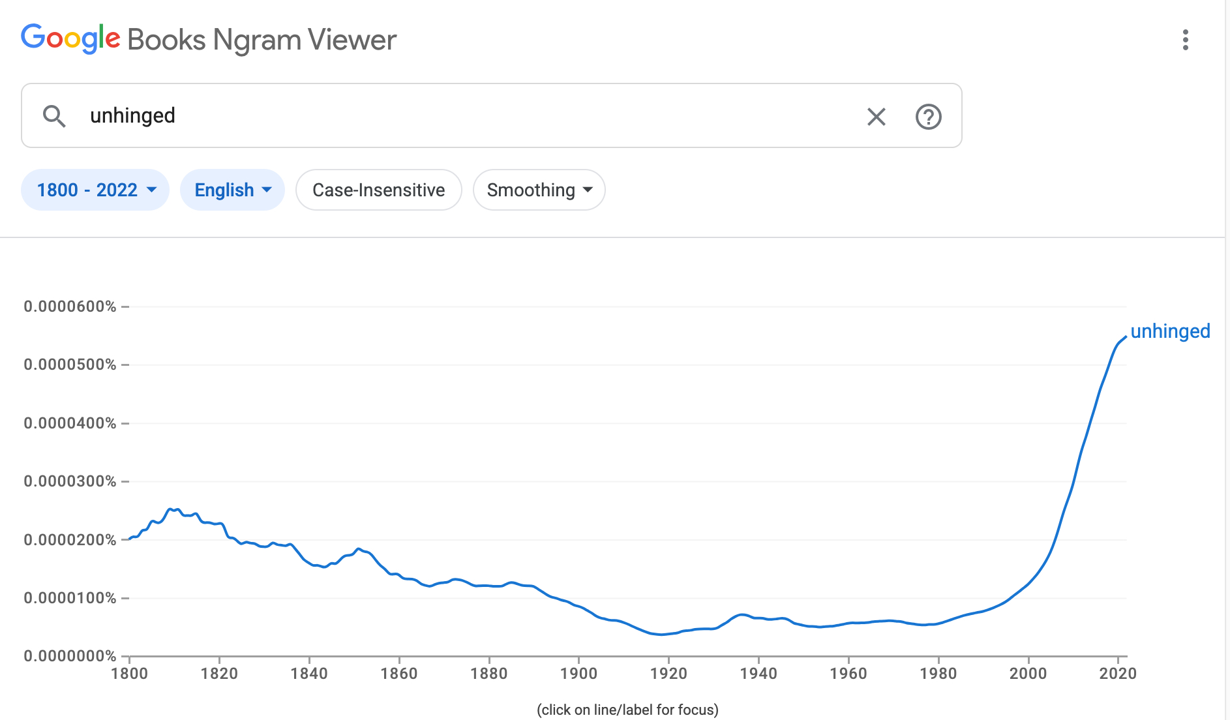Open the help question mark icon
This screenshot has width=1230, height=720.
tap(928, 117)
